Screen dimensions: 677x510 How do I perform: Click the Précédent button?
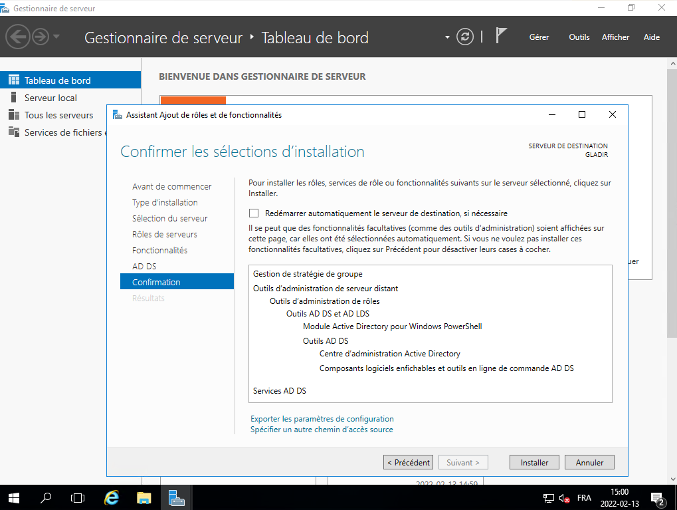pos(408,463)
